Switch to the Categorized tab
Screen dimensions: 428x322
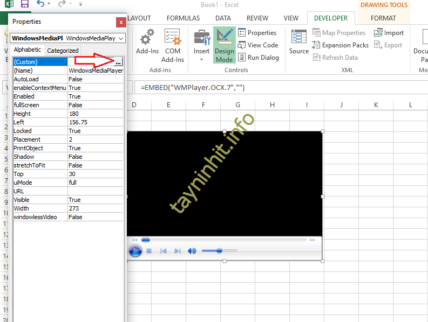[63, 51]
